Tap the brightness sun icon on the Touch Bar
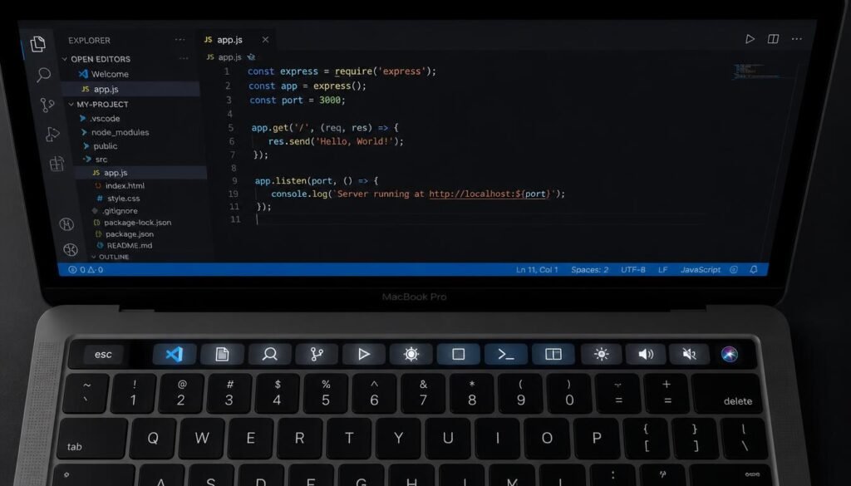 [601, 354]
